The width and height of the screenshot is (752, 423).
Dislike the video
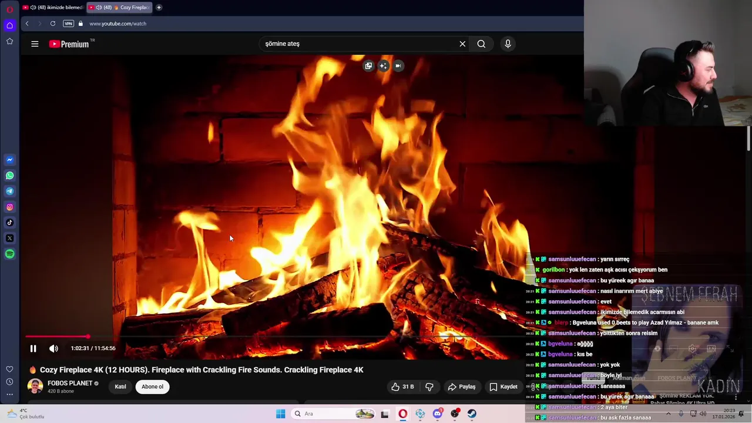click(429, 387)
